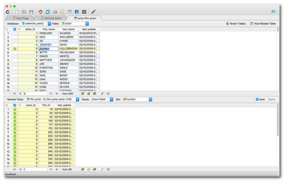Click the film_actor table vertical scrollbar
The width and height of the screenshot is (284, 181).
278,120
